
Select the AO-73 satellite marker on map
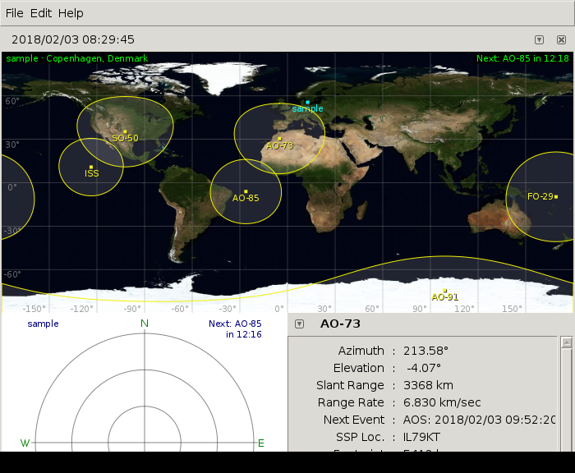coord(279,139)
